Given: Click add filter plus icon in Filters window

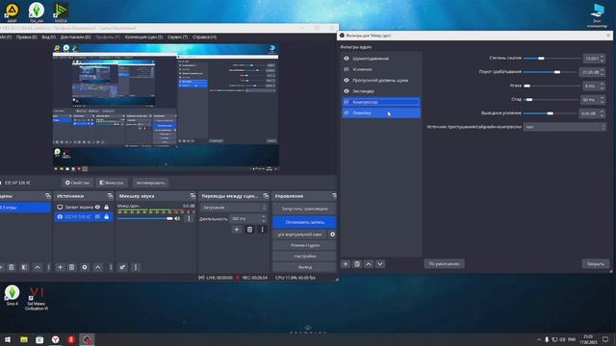Looking at the screenshot, I should tap(346, 264).
